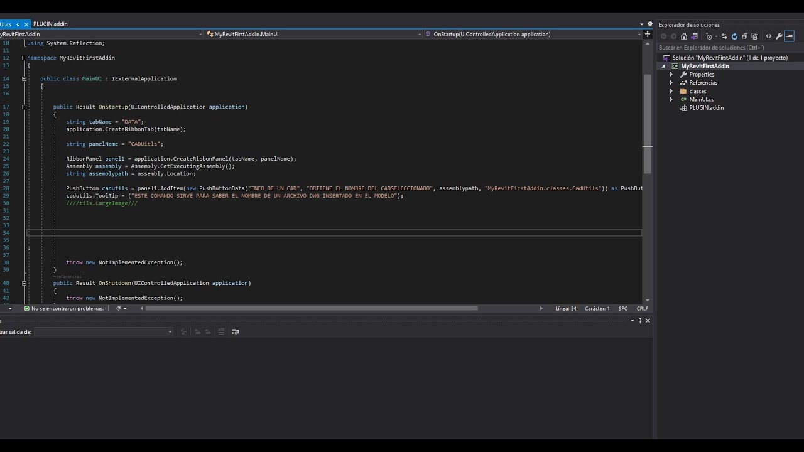
Task: Open the Mostrar salida de dropdown
Action: (104, 331)
